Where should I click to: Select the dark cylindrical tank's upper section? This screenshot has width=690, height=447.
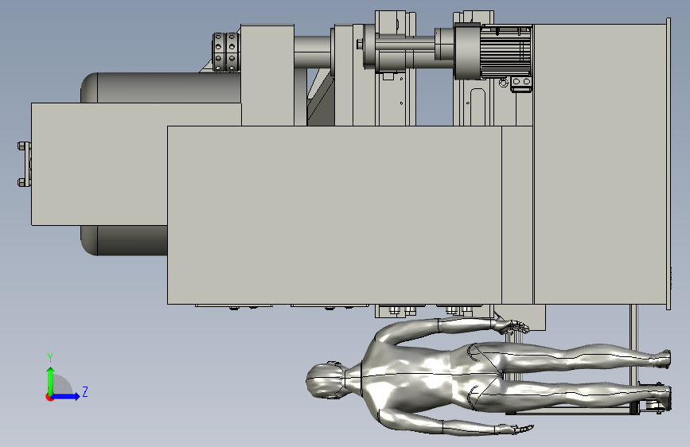pyautogui.click(x=161, y=87)
